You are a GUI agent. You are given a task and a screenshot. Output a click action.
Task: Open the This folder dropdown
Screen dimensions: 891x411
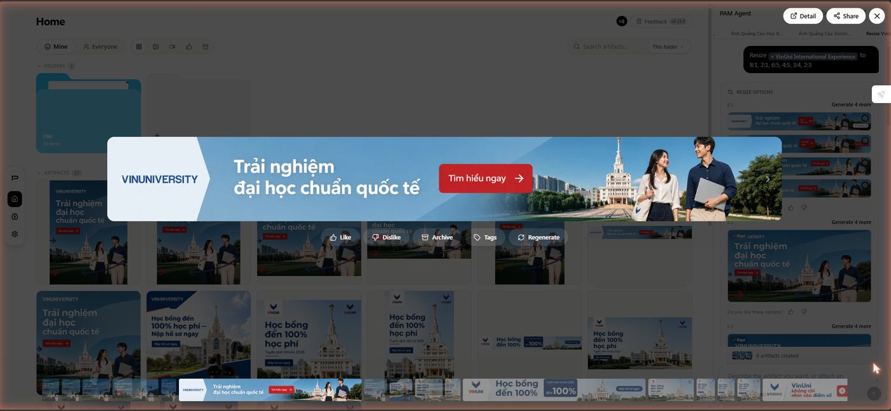coord(668,46)
